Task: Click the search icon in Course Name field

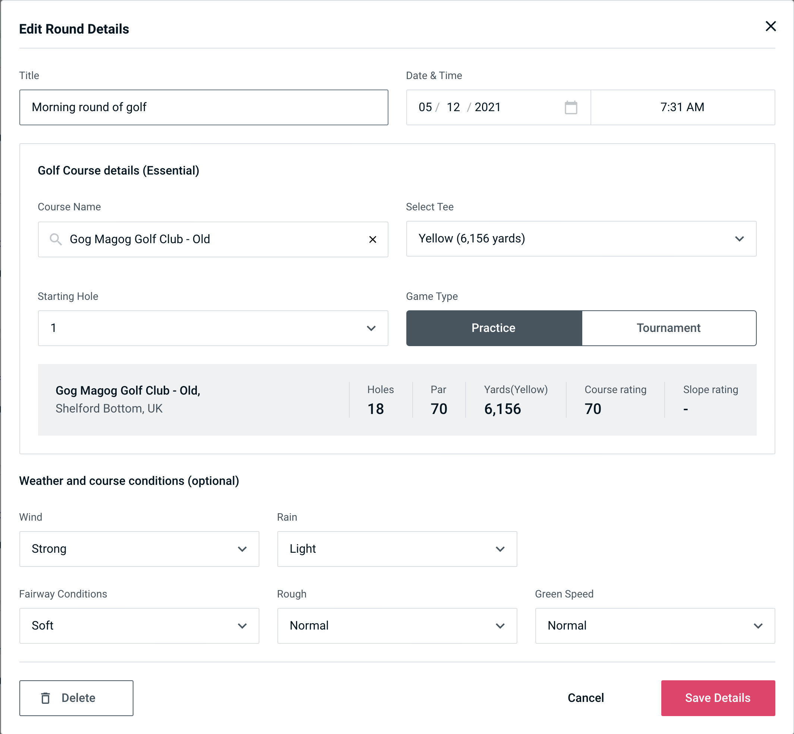Action: [x=56, y=239]
